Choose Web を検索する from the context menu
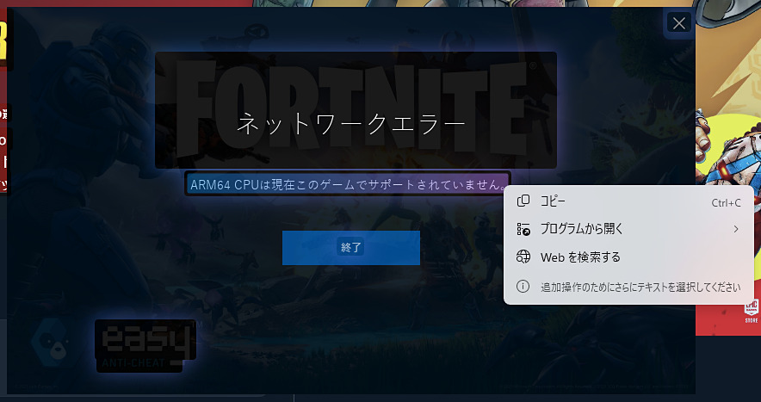The height and width of the screenshot is (402, 761). pyautogui.click(x=628, y=257)
